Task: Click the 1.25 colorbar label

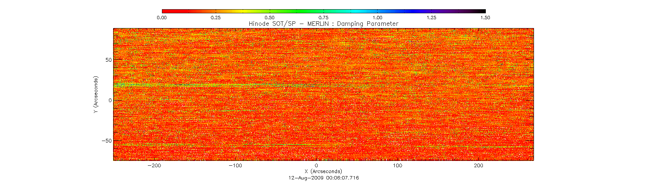Action: (431, 17)
